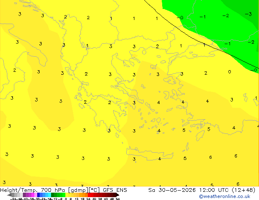
Task: Click the plain "0" temperature value on map
Action: (230, 72)
